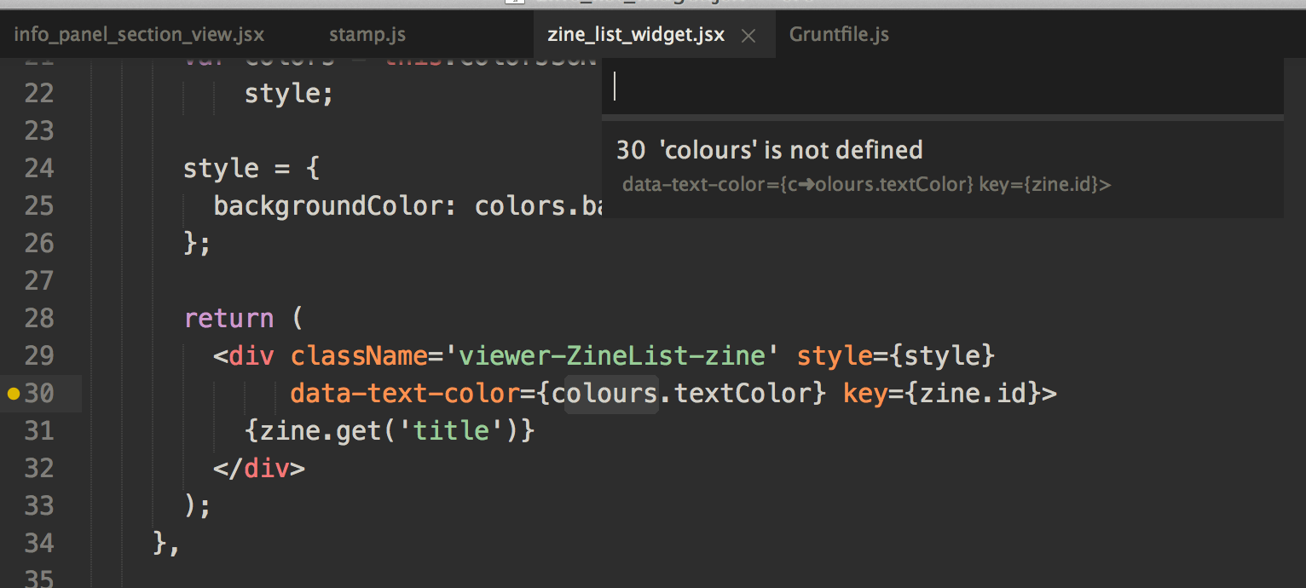Viewport: 1306px width, 588px height.
Task: Click gutter line number 34
Action: point(39,543)
